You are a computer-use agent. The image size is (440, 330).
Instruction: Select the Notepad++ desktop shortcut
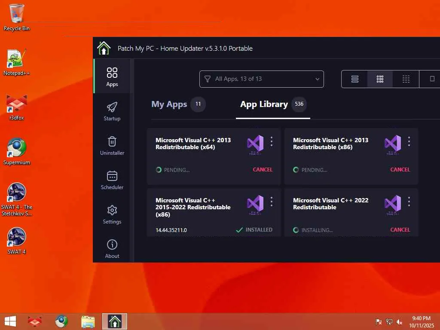pos(17,62)
